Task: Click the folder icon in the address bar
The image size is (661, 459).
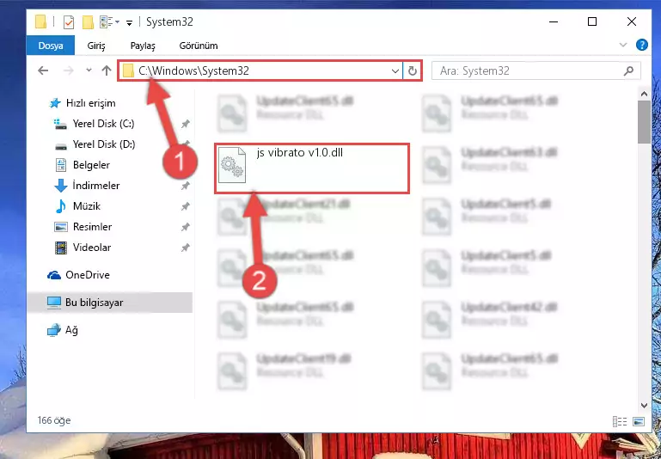Action: (x=129, y=70)
